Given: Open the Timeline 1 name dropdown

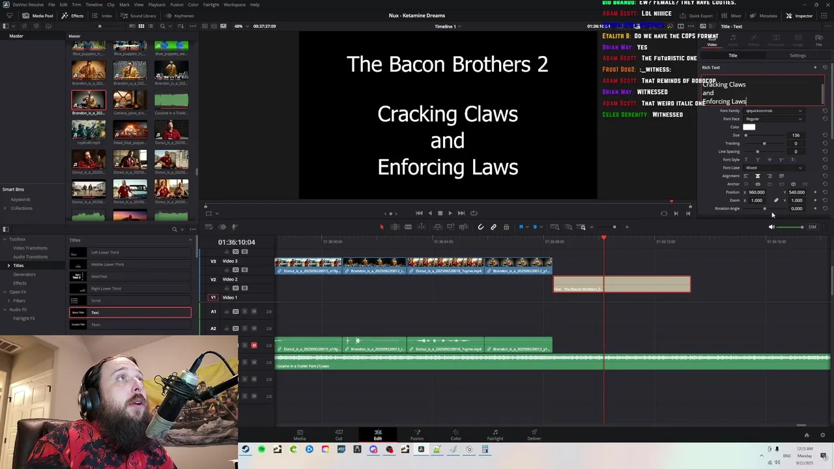Looking at the screenshot, I should [448, 27].
